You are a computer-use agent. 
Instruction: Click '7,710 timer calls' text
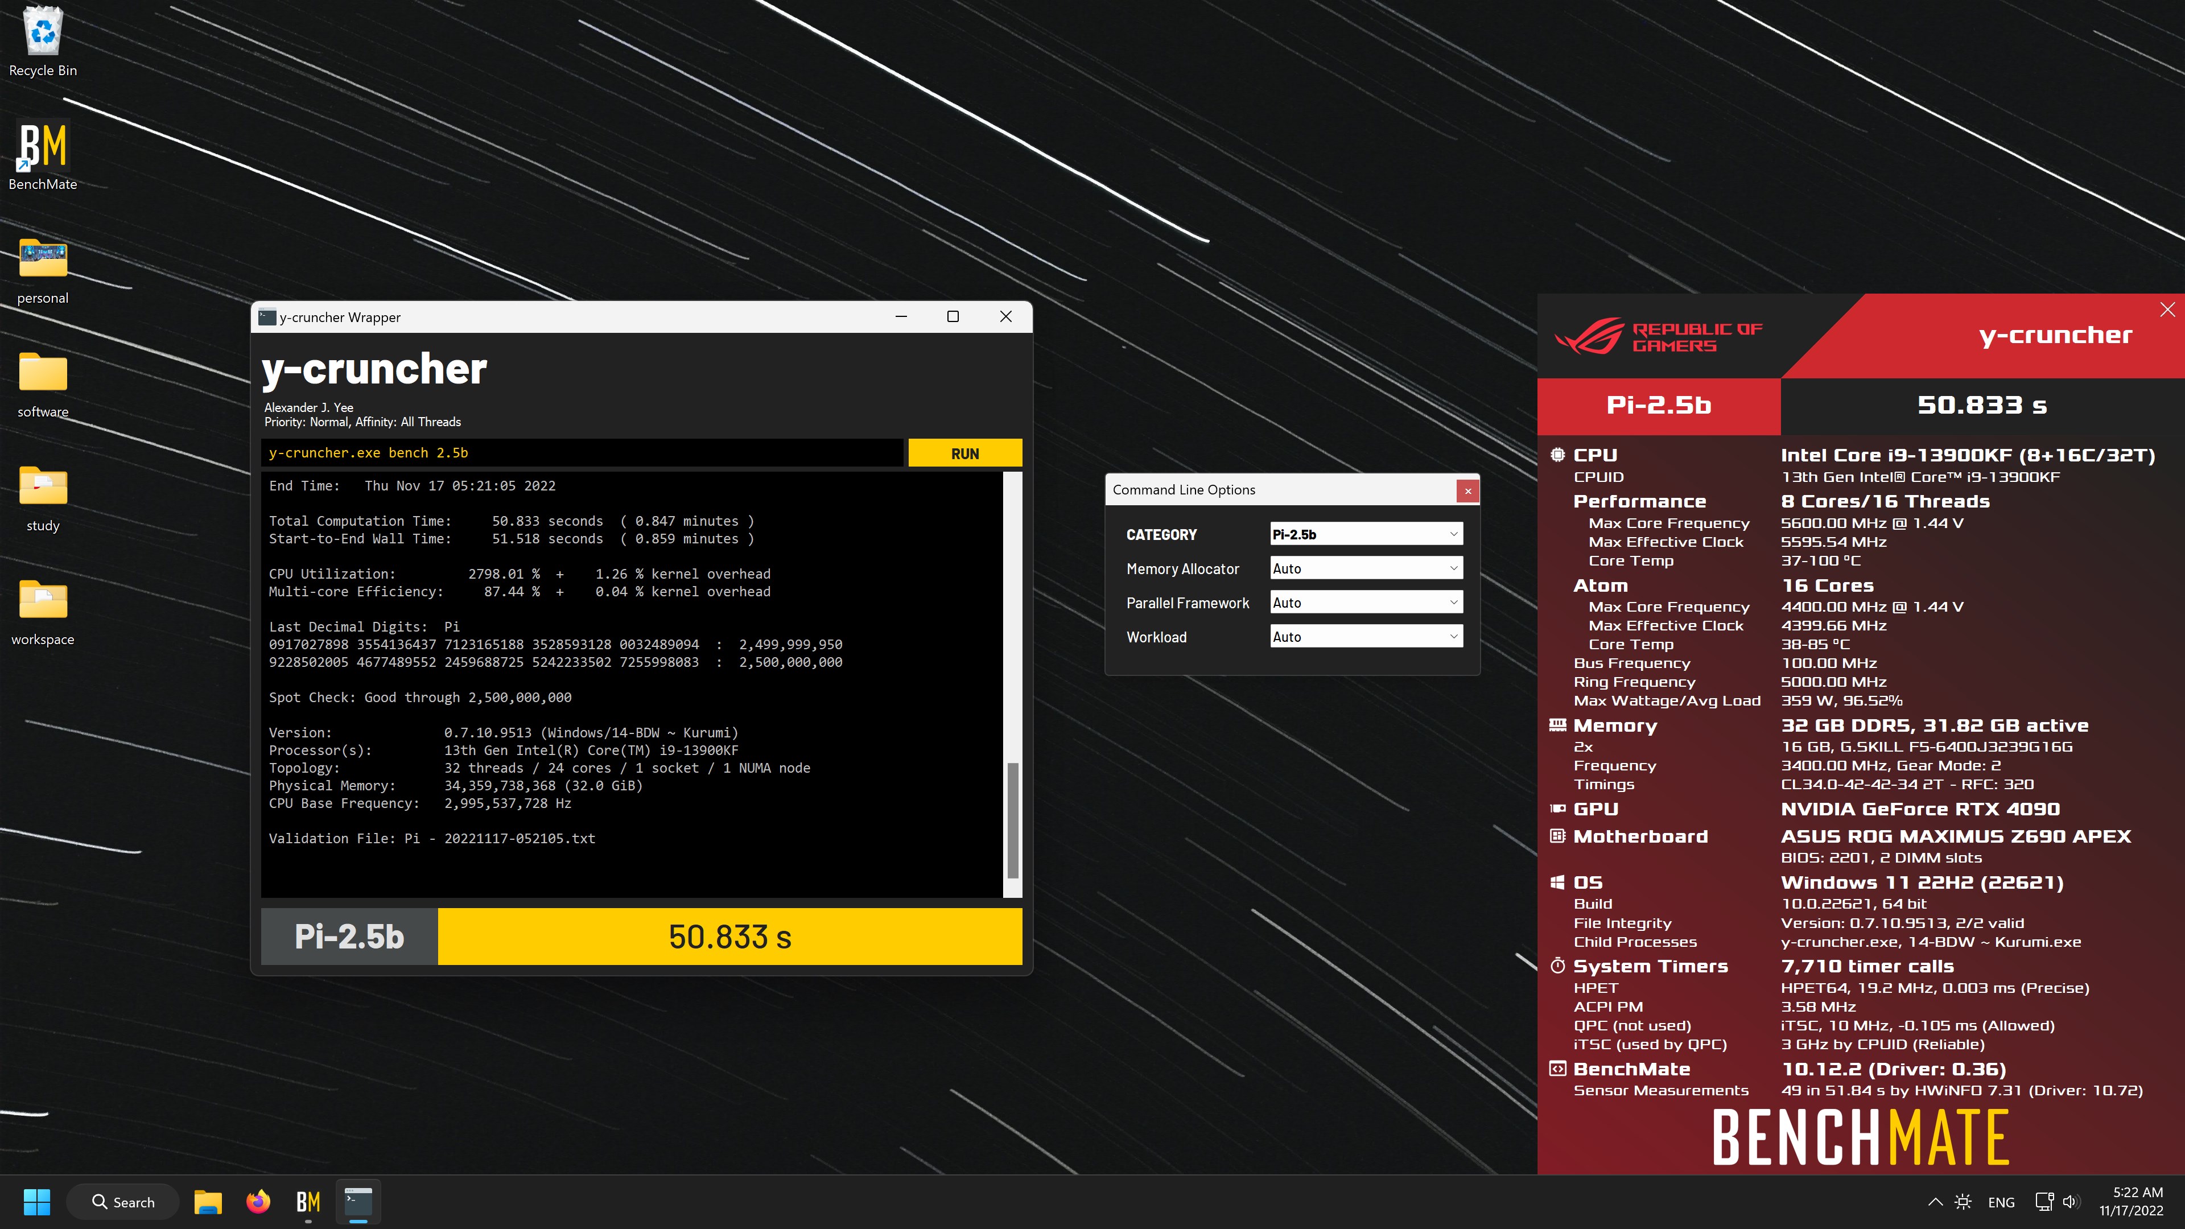click(x=1867, y=966)
